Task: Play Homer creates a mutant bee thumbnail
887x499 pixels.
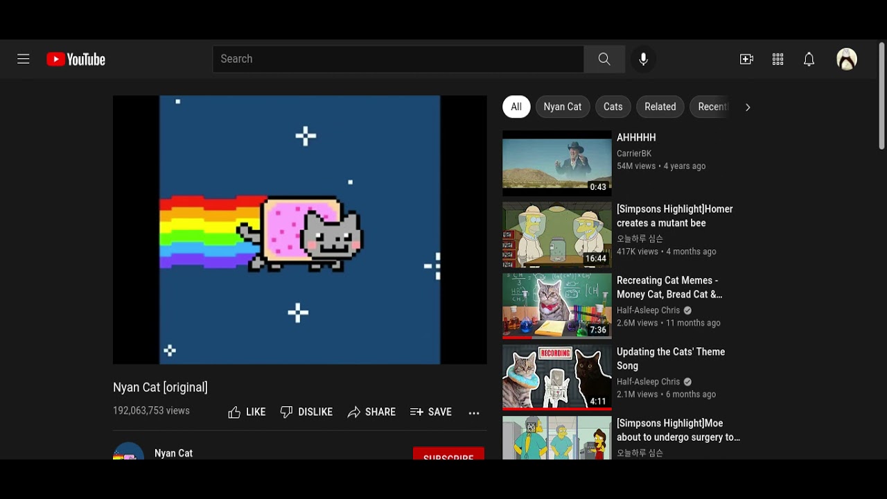Action: tap(557, 235)
